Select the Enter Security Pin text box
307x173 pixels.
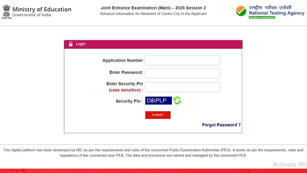(182, 87)
